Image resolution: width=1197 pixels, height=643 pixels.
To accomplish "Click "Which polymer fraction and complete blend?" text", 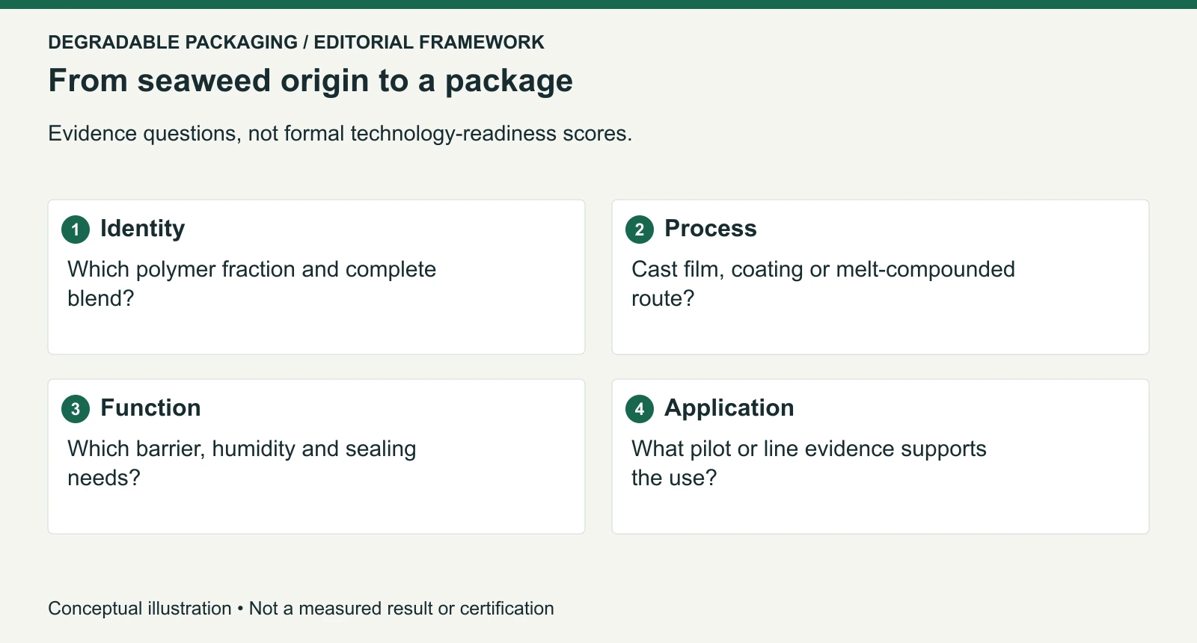I will point(252,283).
